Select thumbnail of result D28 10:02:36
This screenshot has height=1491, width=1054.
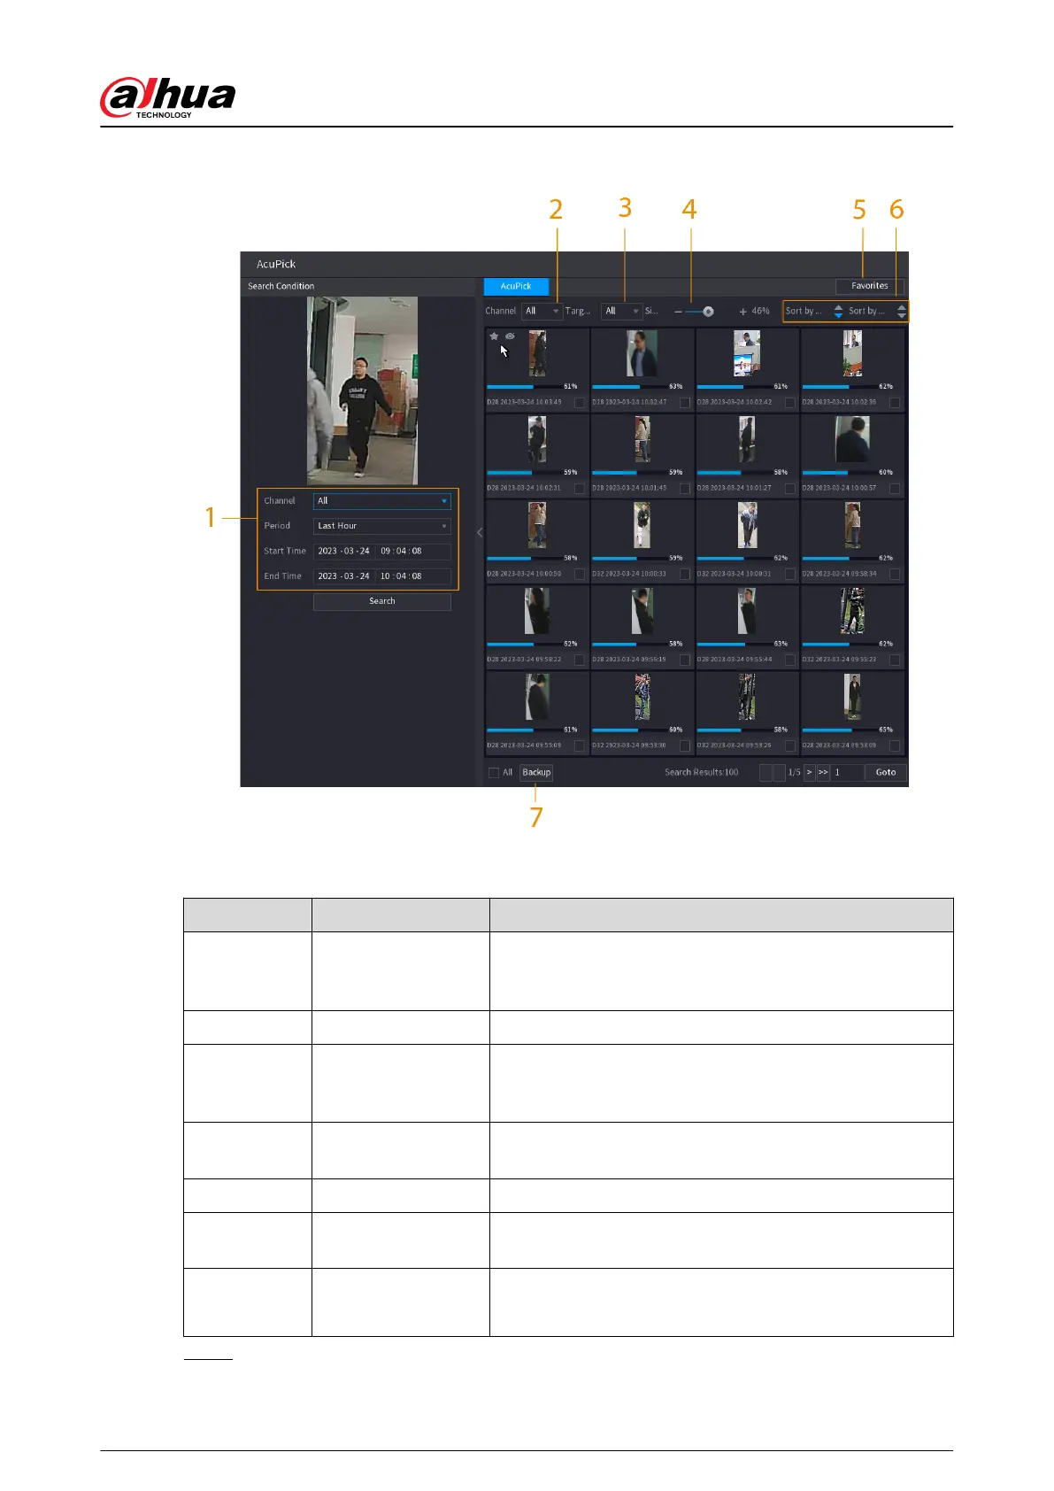click(x=852, y=353)
